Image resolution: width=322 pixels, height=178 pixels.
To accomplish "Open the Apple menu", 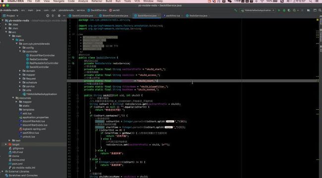I will click(x=2, y=1).
